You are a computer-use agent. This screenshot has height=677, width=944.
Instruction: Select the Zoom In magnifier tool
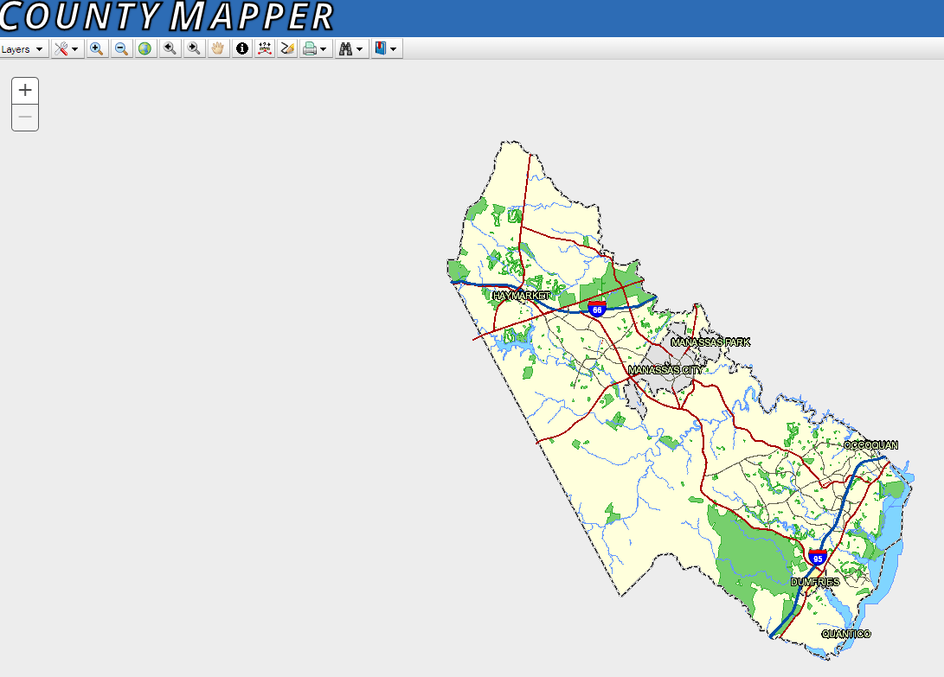click(x=96, y=48)
